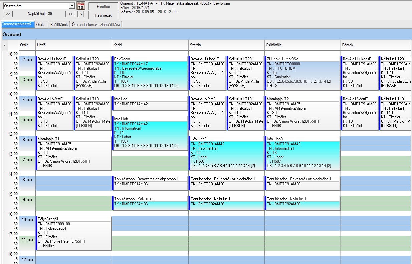Select Szerda's Tanulószoba - Kalkulus 1

(x=226, y=203)
